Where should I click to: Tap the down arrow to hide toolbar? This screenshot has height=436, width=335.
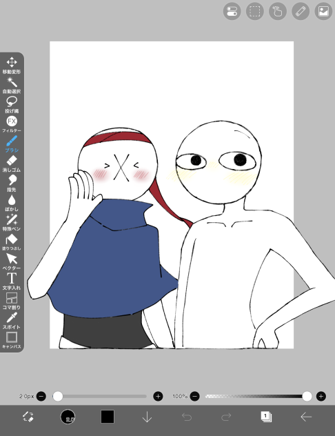147,417
